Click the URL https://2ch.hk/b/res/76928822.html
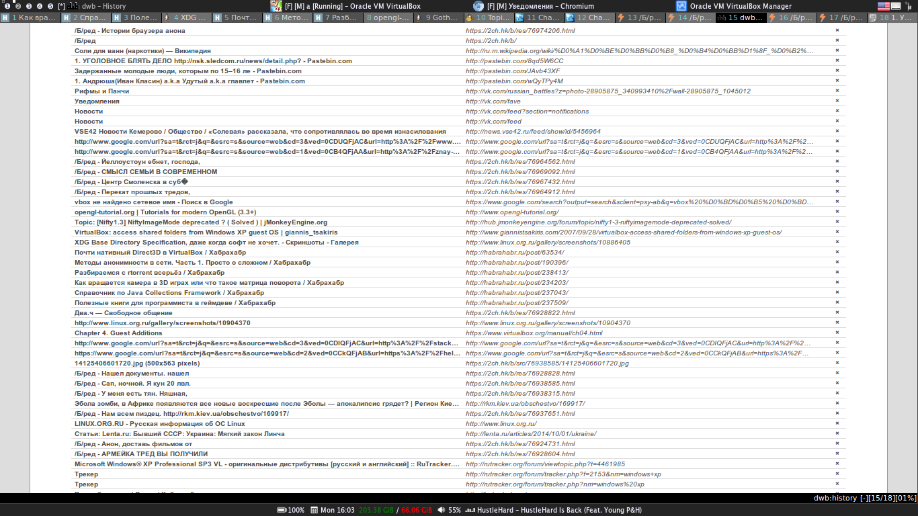 click(x=520, y=312)
